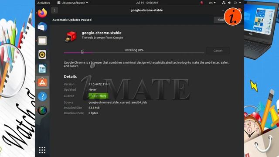
Task: Open the Activities overview
Action: point(44,3)
